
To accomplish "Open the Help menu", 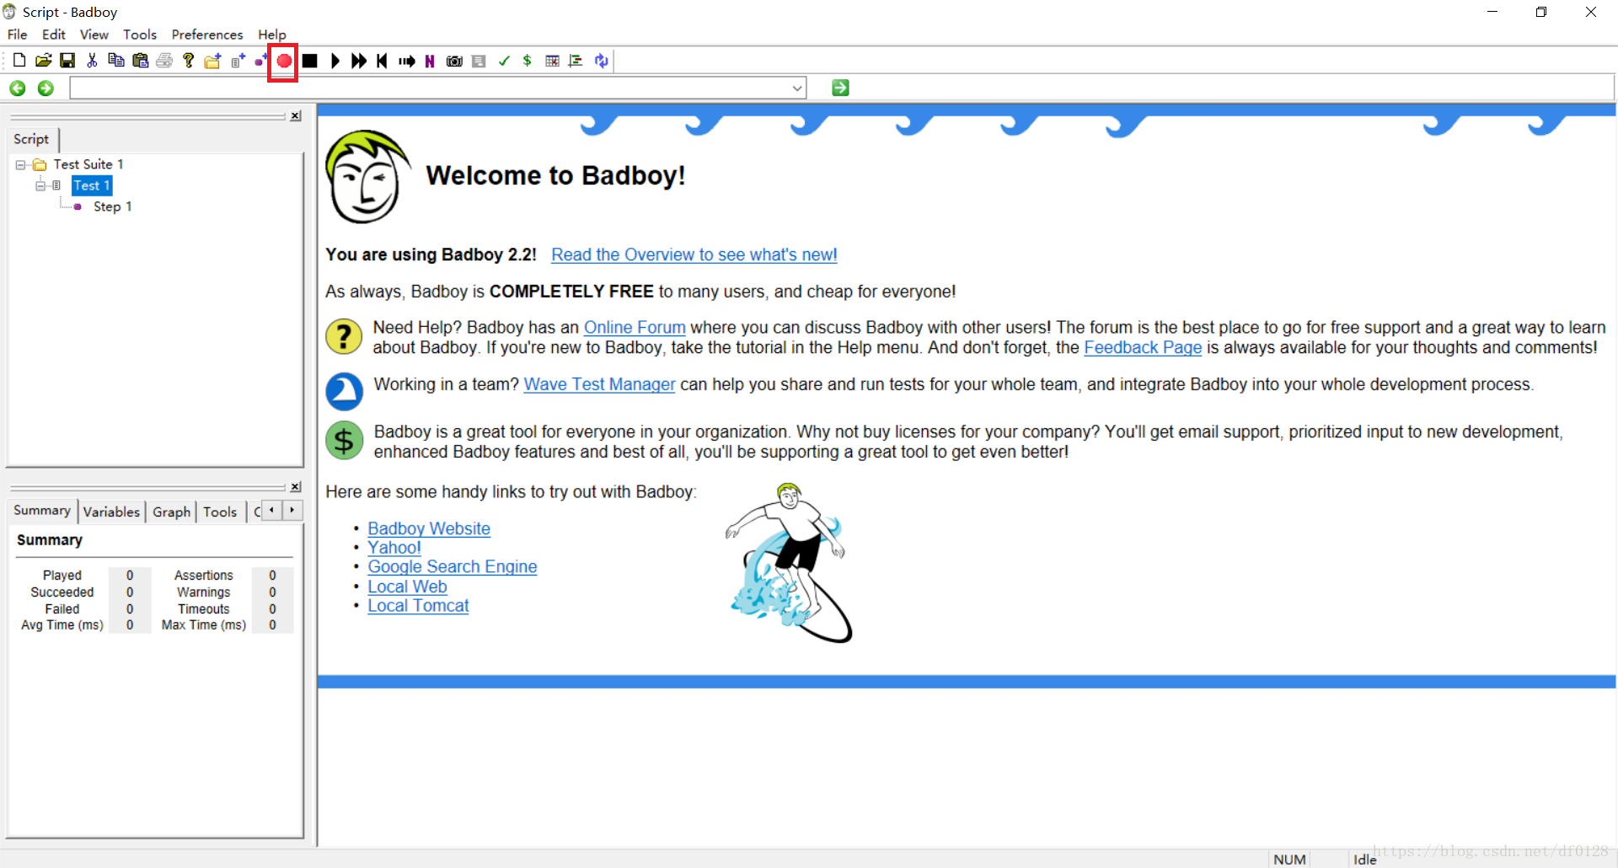I will (271, 35).
